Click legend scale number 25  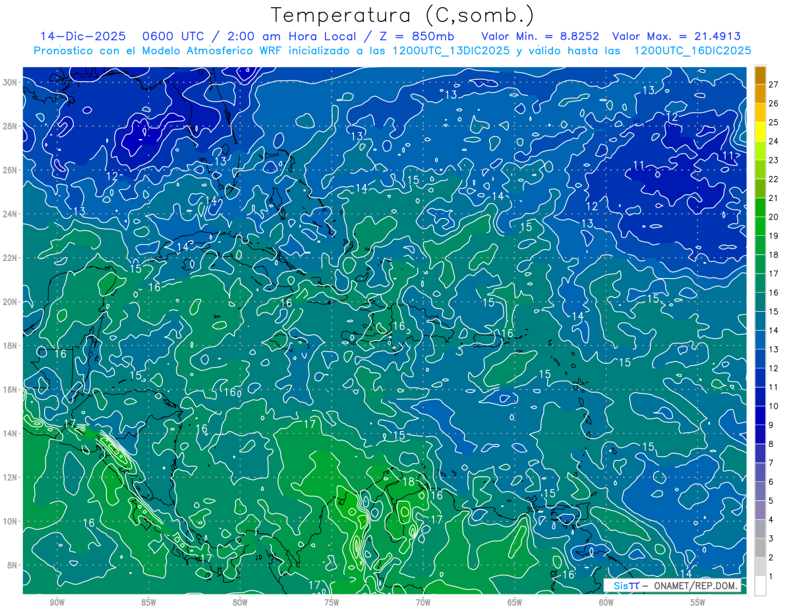[x=773, y=123]
